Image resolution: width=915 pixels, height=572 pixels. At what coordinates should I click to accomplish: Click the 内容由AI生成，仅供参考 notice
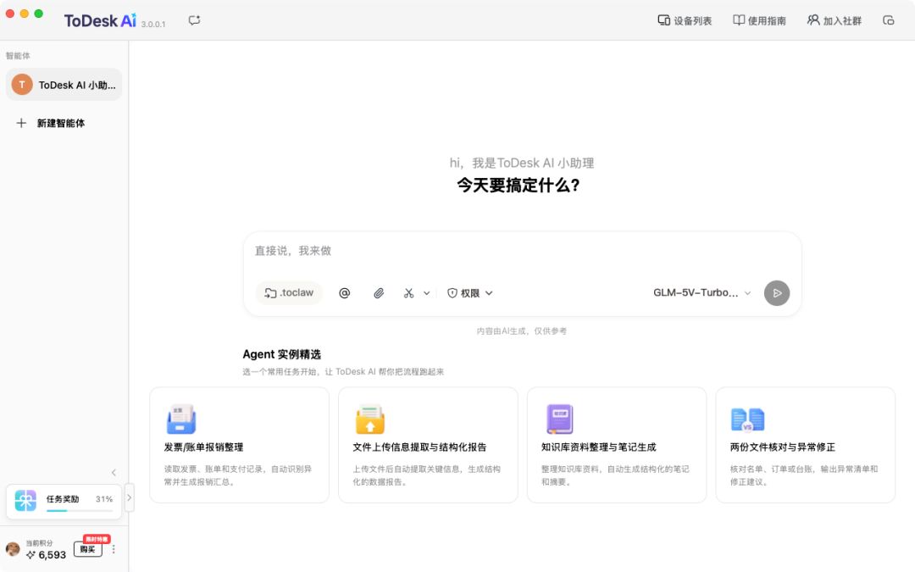pos(522,331)
